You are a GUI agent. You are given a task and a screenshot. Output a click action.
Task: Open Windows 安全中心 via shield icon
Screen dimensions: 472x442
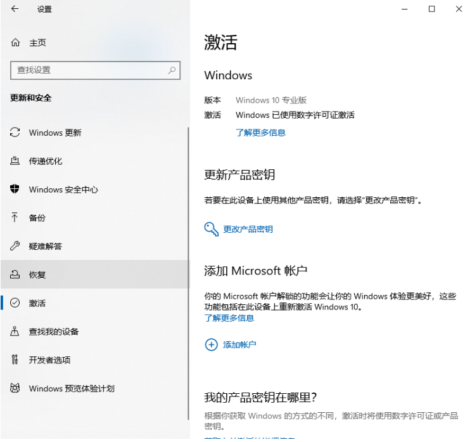tap(15, 190)
